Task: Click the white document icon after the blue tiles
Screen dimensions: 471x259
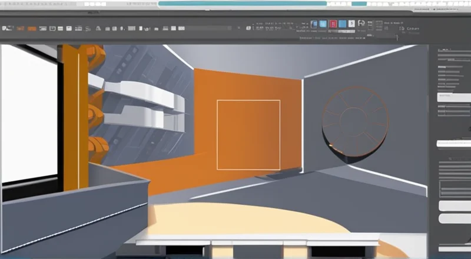Action: pyautogui.click(x=351, y=24)
